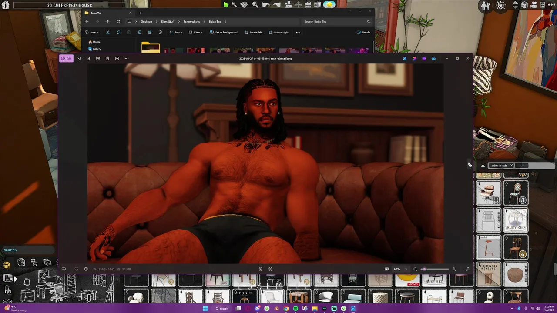557x313 pixels.
Task: Share the photo from Photos toolbar
Action: (x=107, y=58)
